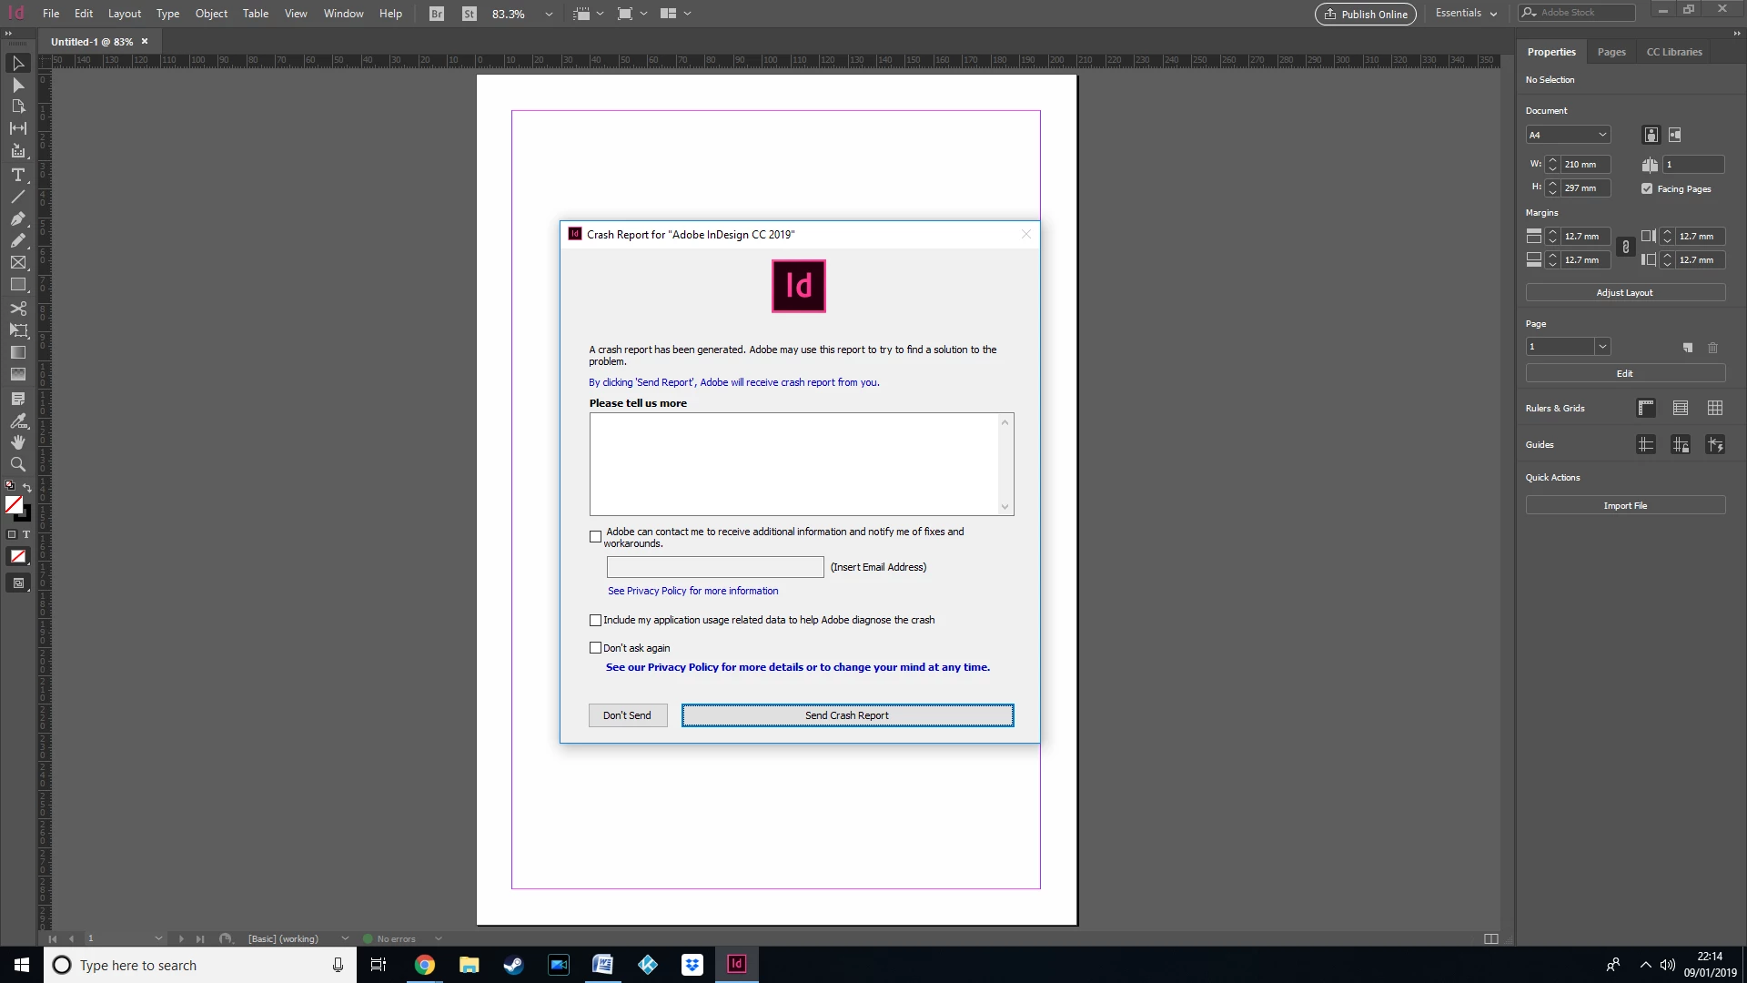Enable Adobe can contact me checkbox
This screenshot has width=1747, height=983.
pyautogui.click(x=595, y=537)
